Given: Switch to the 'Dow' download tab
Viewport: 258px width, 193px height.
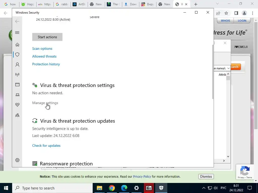Looking at the screenshot, I should coord(131,4).
